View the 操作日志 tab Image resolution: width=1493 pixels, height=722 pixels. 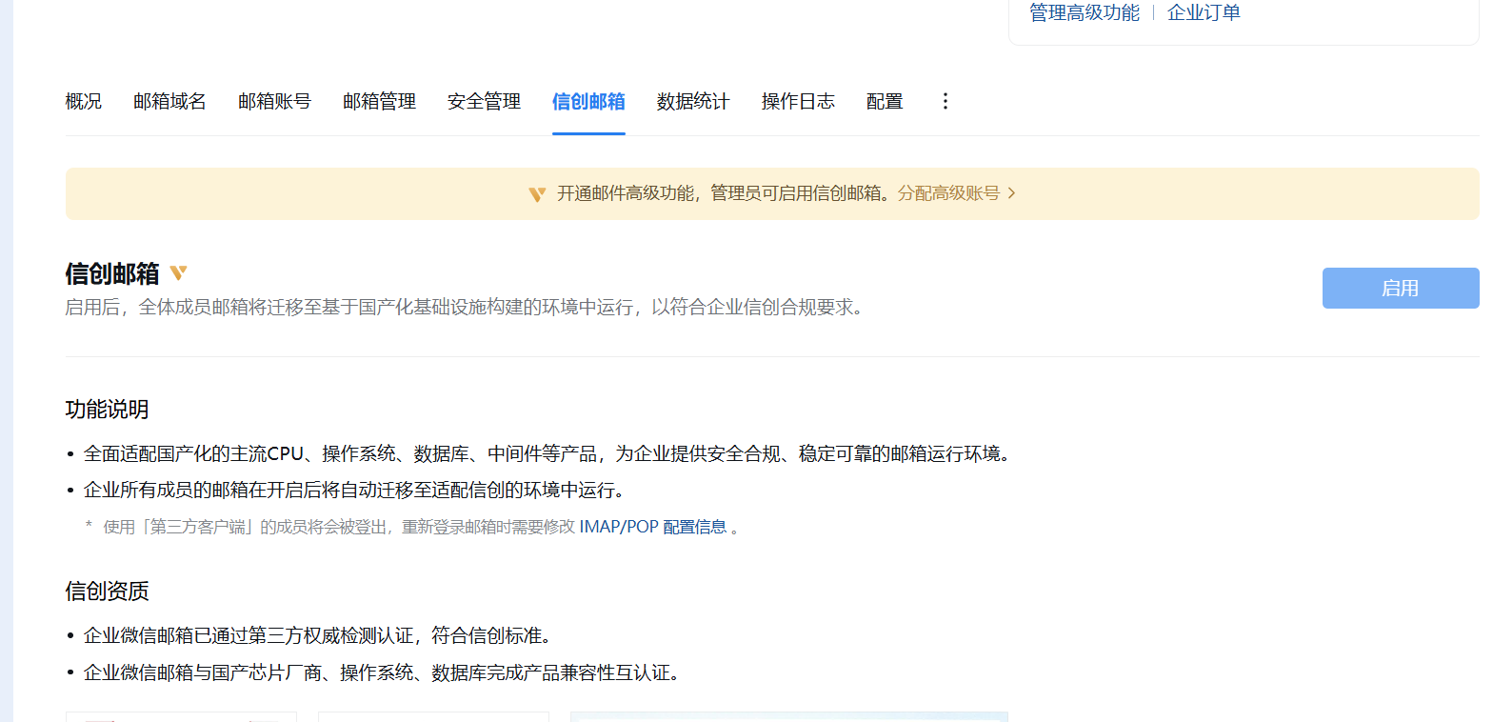point(798,101)
